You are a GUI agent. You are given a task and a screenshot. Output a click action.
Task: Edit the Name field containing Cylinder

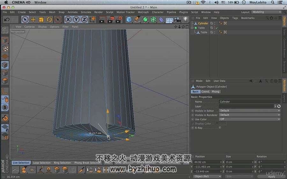[x=249, y=102]
